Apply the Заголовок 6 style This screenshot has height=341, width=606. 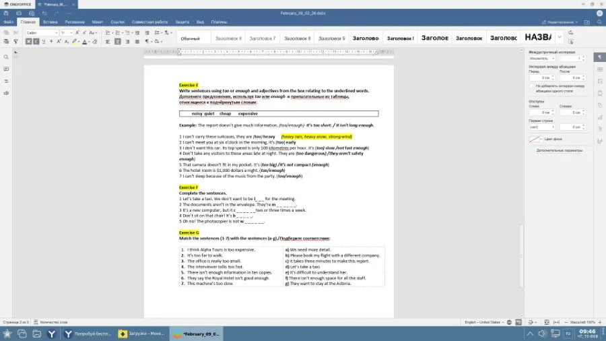(228, 38)
